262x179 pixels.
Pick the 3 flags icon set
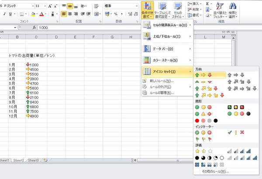point(203,138)
